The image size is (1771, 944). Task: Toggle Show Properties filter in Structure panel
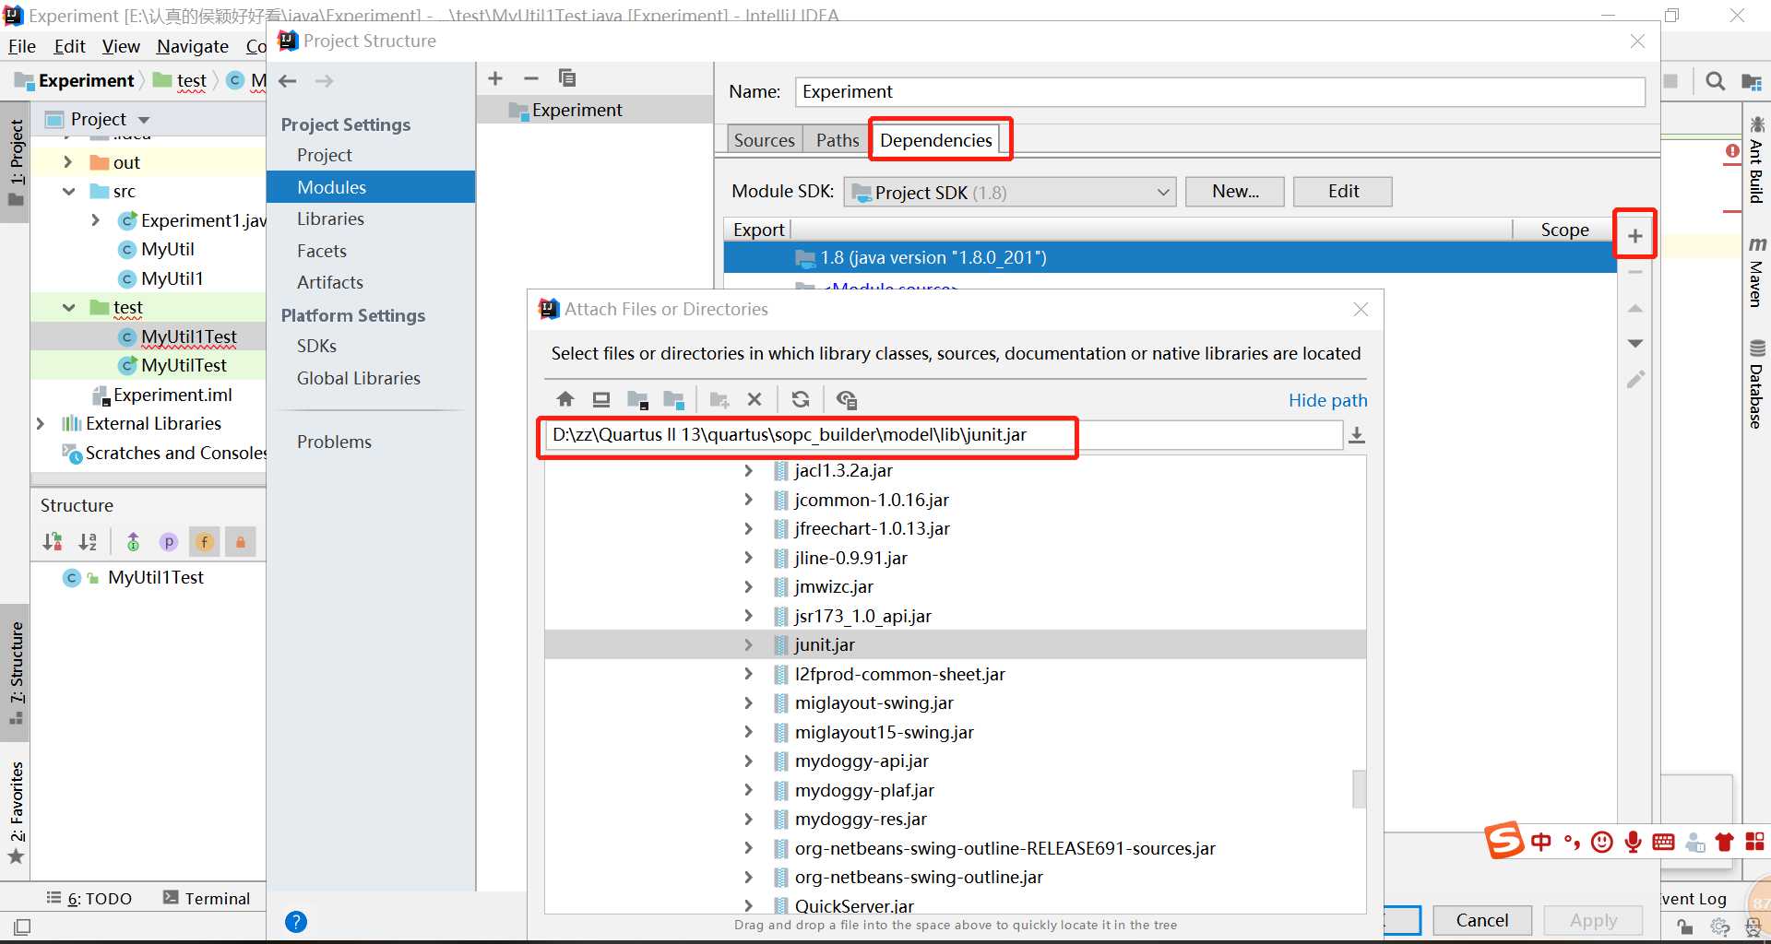point(169,542)
